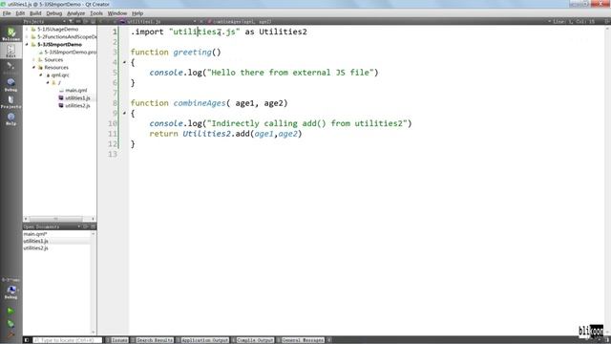Split the Open Documents panel
Viewport: 611px width, 344px height.
[86, 226]
